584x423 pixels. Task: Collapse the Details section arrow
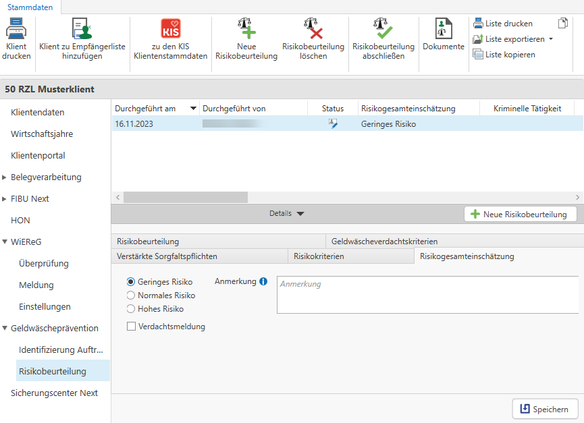click(300, 214)
